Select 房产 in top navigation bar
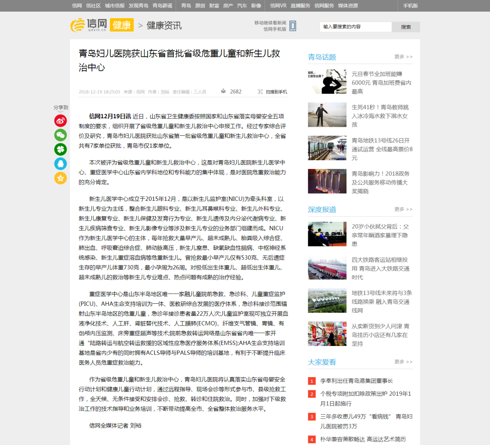Viewport: 490px width, 445px height. (x=228, y=6)
